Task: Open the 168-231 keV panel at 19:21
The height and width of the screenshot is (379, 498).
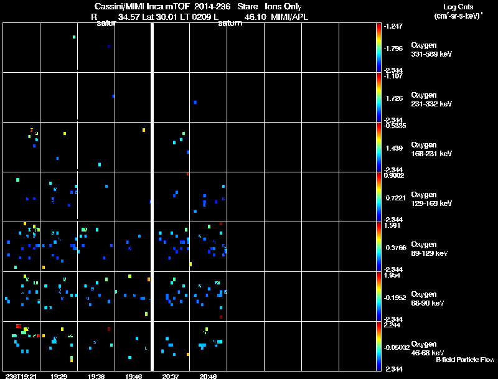Action: [21, 147]
